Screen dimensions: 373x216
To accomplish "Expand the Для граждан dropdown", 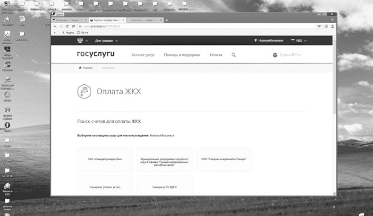I will [106, 41].
